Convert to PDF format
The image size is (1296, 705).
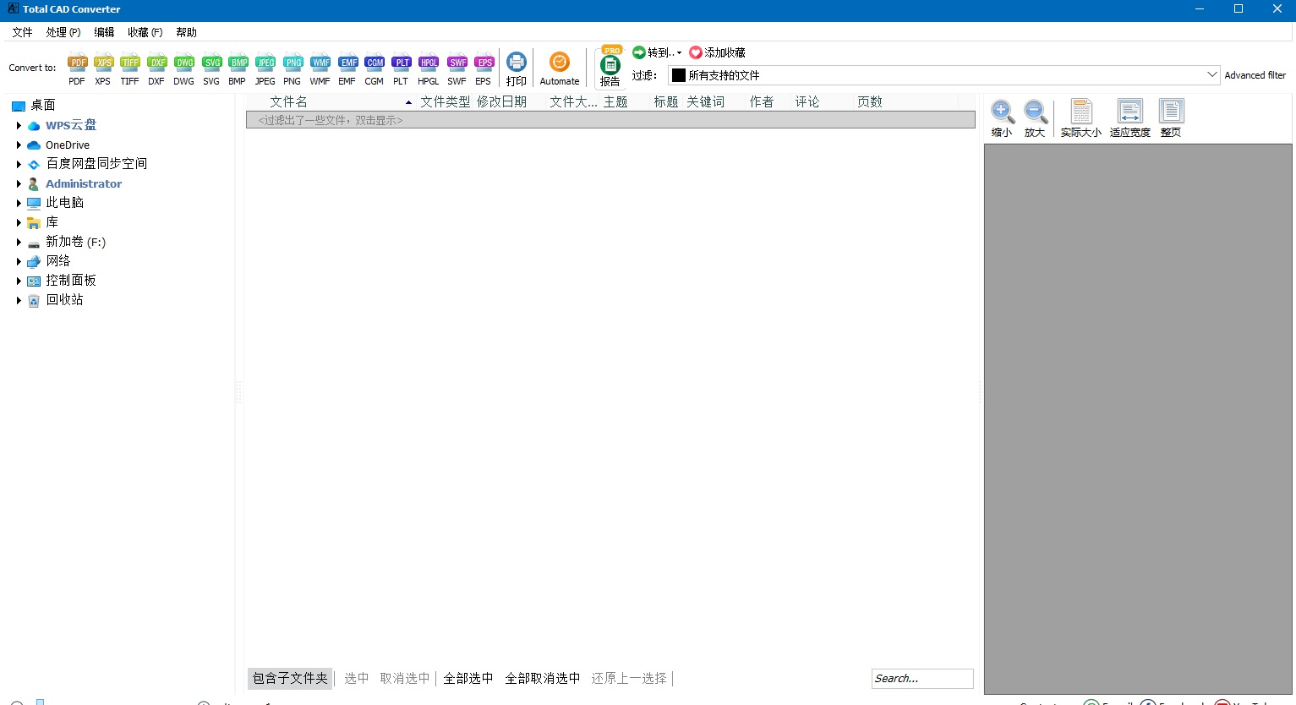[x=77, y=69]
